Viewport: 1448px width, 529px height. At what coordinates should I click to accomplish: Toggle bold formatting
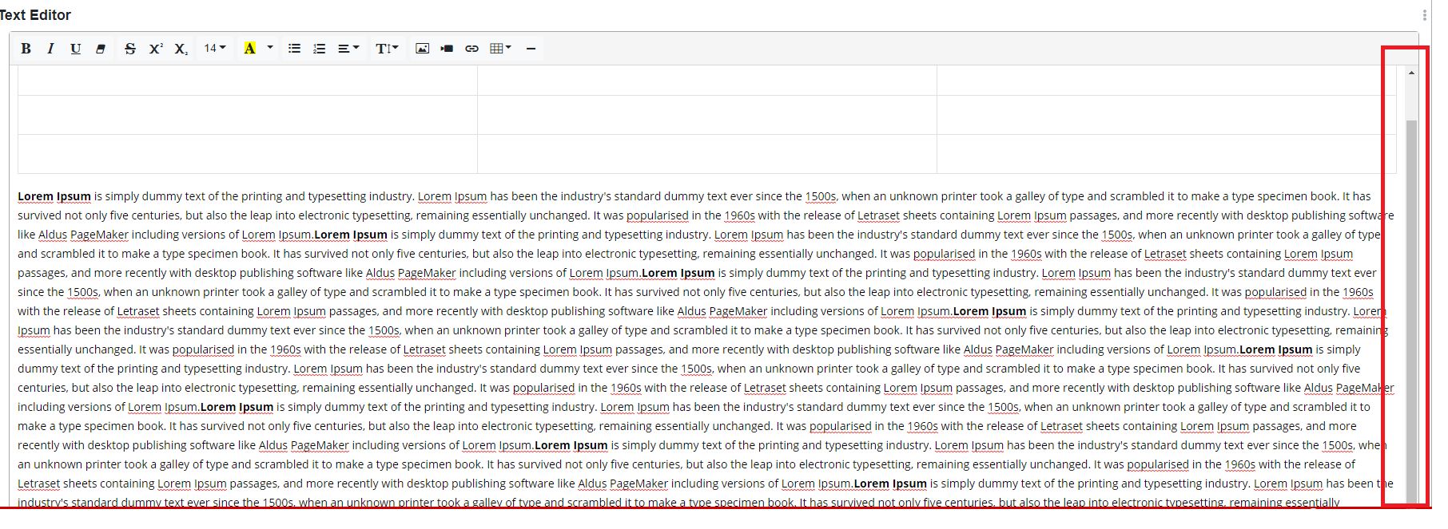pyautogui.click(x=26, y=49)
